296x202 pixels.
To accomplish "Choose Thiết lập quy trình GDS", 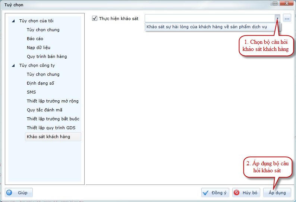I will point(51,128).
